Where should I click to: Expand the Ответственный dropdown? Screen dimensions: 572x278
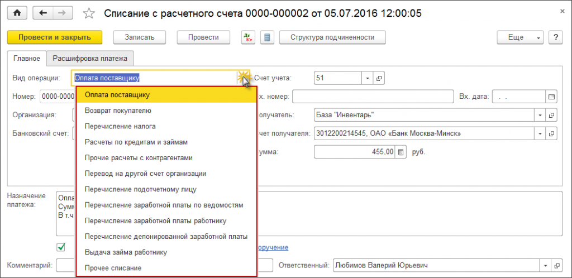click(546, 265)
